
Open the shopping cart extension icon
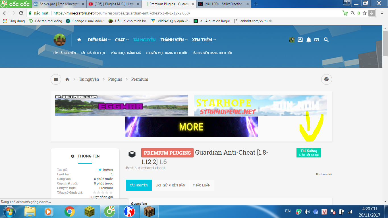point(345,13)
